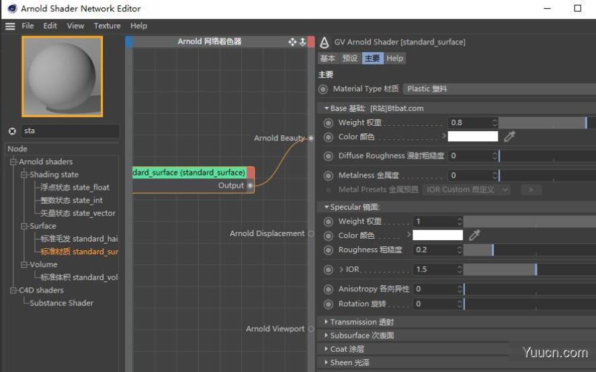Toggle the Diffuse Roughness animation dot
Screen dimensions: 596x372
(329, 156)
